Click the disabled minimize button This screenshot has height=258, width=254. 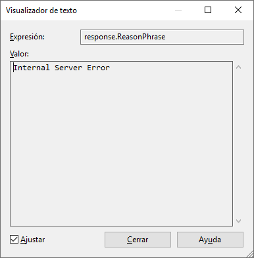coord(178,10)
